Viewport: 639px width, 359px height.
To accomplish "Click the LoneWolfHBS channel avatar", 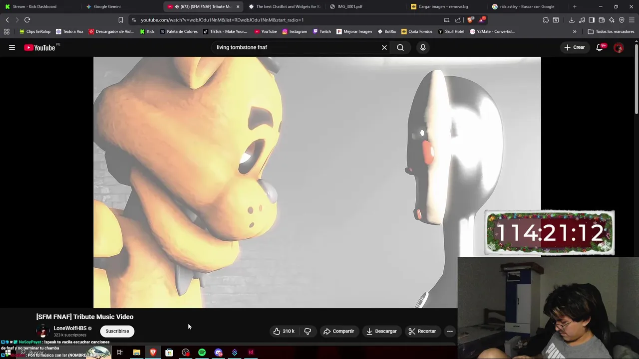I will (x=43, y=331).
